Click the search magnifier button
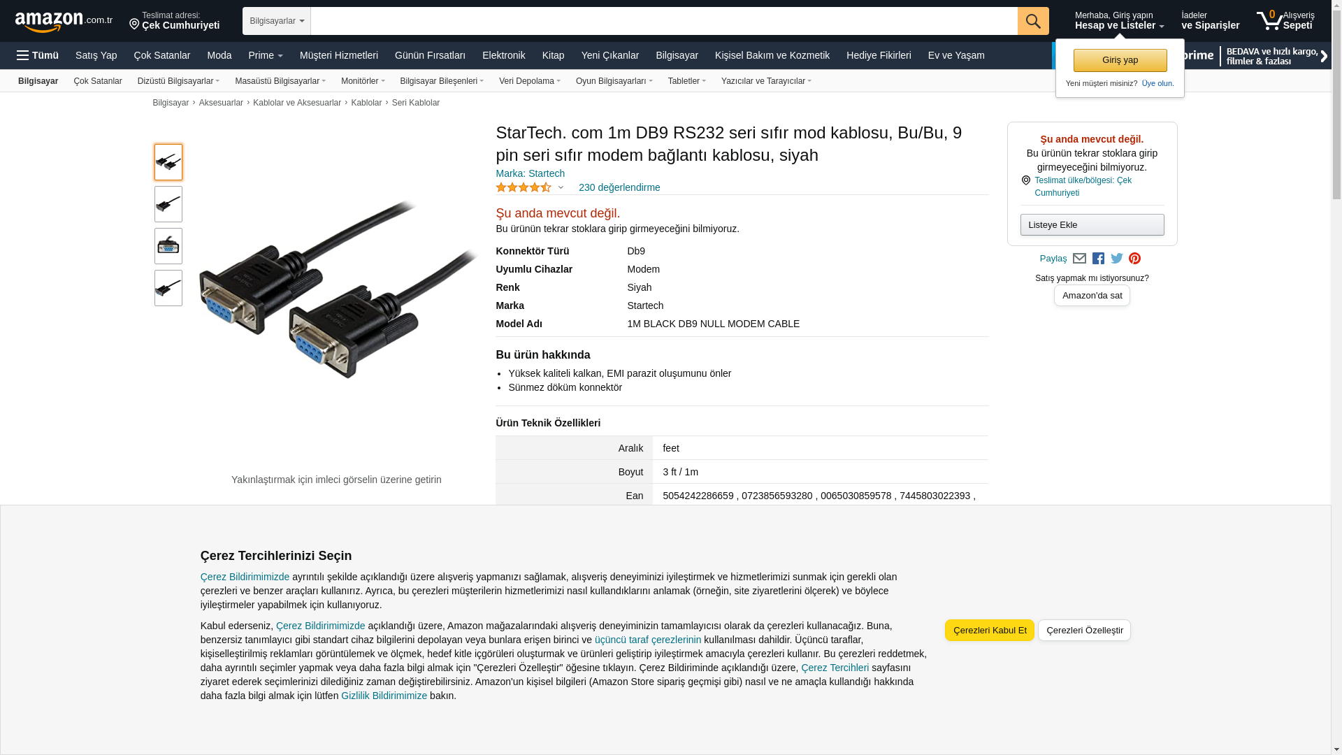The image size is (1342, 755). point(1033,21)
